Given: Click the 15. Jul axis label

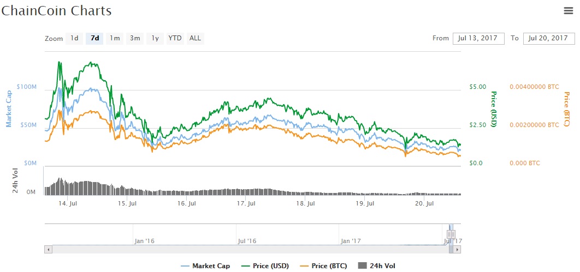Looking at the screenshot, I should [x=127, y=203].
